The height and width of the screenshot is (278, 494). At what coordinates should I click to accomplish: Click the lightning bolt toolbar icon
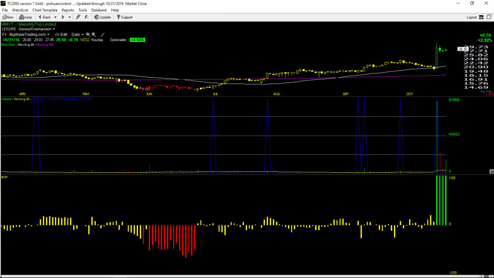click(x=78, y=17)
